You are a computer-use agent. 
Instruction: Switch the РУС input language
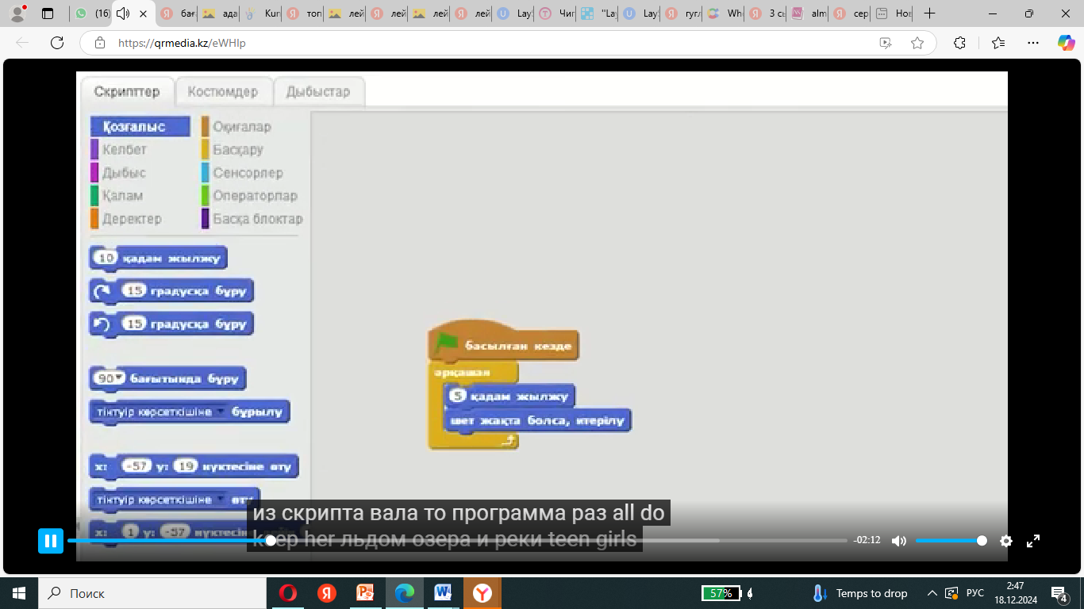(975, 593)
